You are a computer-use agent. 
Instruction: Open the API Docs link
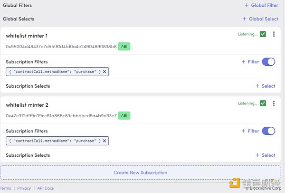(x=45, y=188)
